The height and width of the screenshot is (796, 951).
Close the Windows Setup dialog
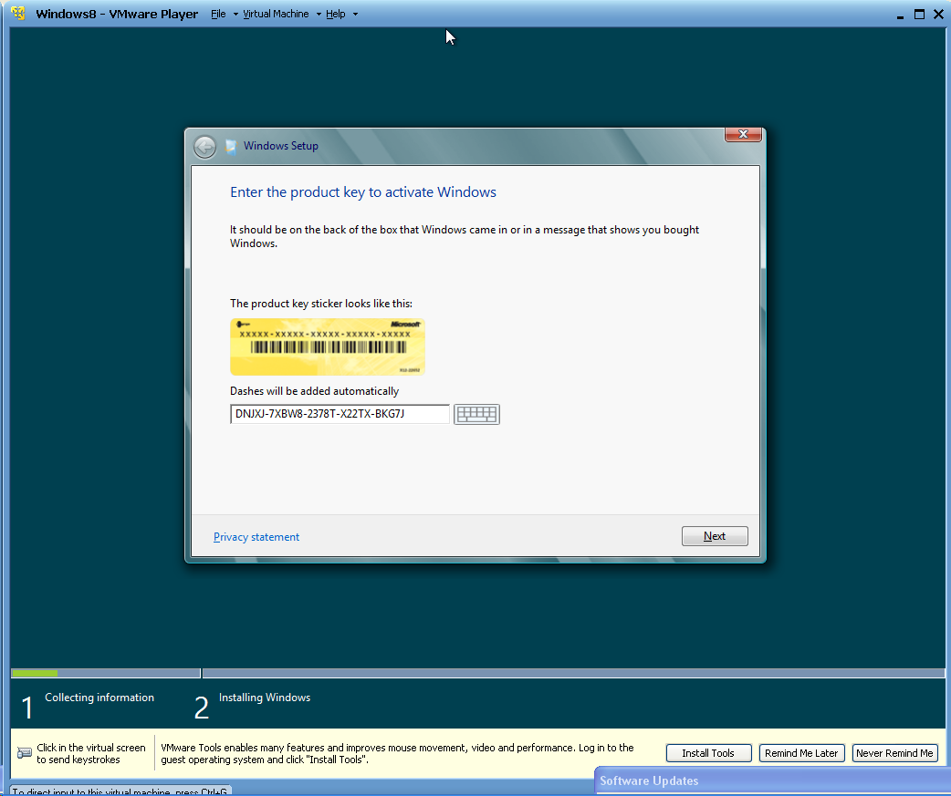(x=743, y=134)
